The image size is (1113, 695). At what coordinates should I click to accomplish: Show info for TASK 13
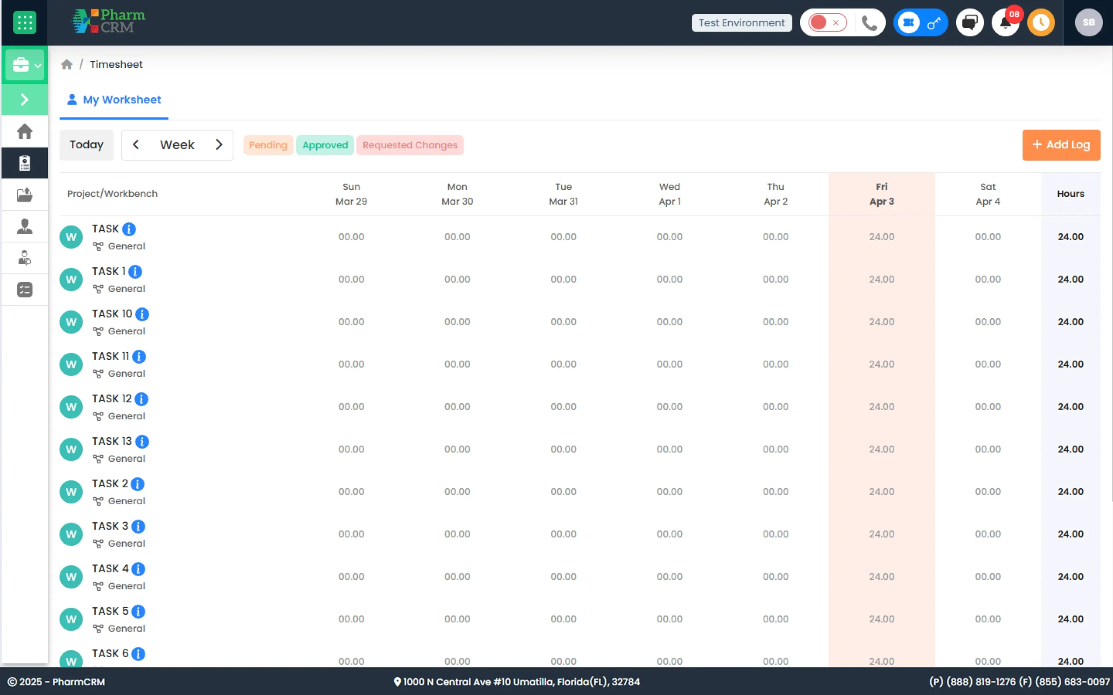pos(142,441)
